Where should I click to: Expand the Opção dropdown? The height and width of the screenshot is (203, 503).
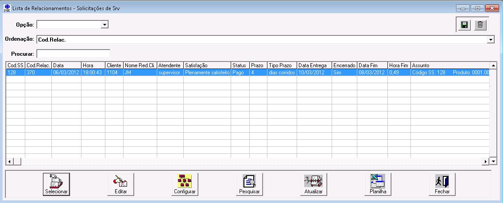[x=104, y=25]
